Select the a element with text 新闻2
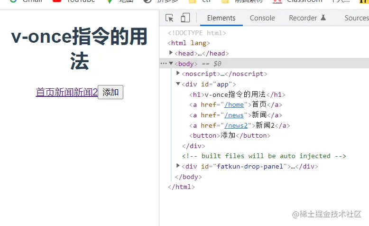 (x=240, y=125)
